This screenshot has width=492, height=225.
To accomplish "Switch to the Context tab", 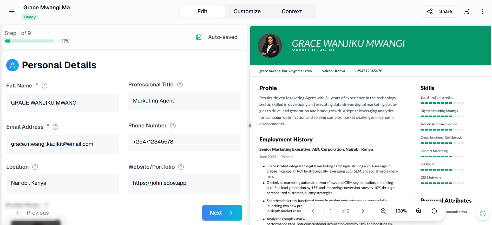I will point(292,11).
